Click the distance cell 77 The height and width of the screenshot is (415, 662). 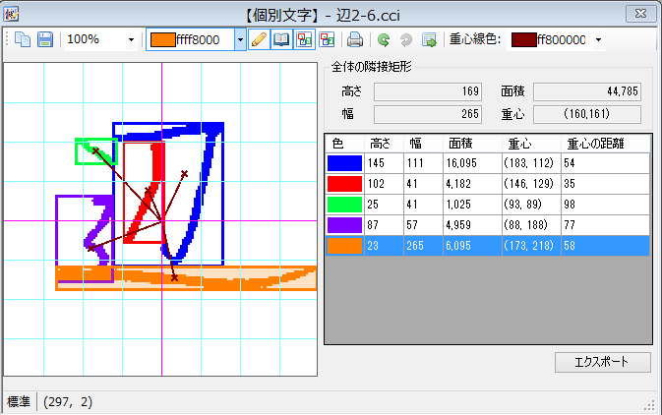[605, 225]
